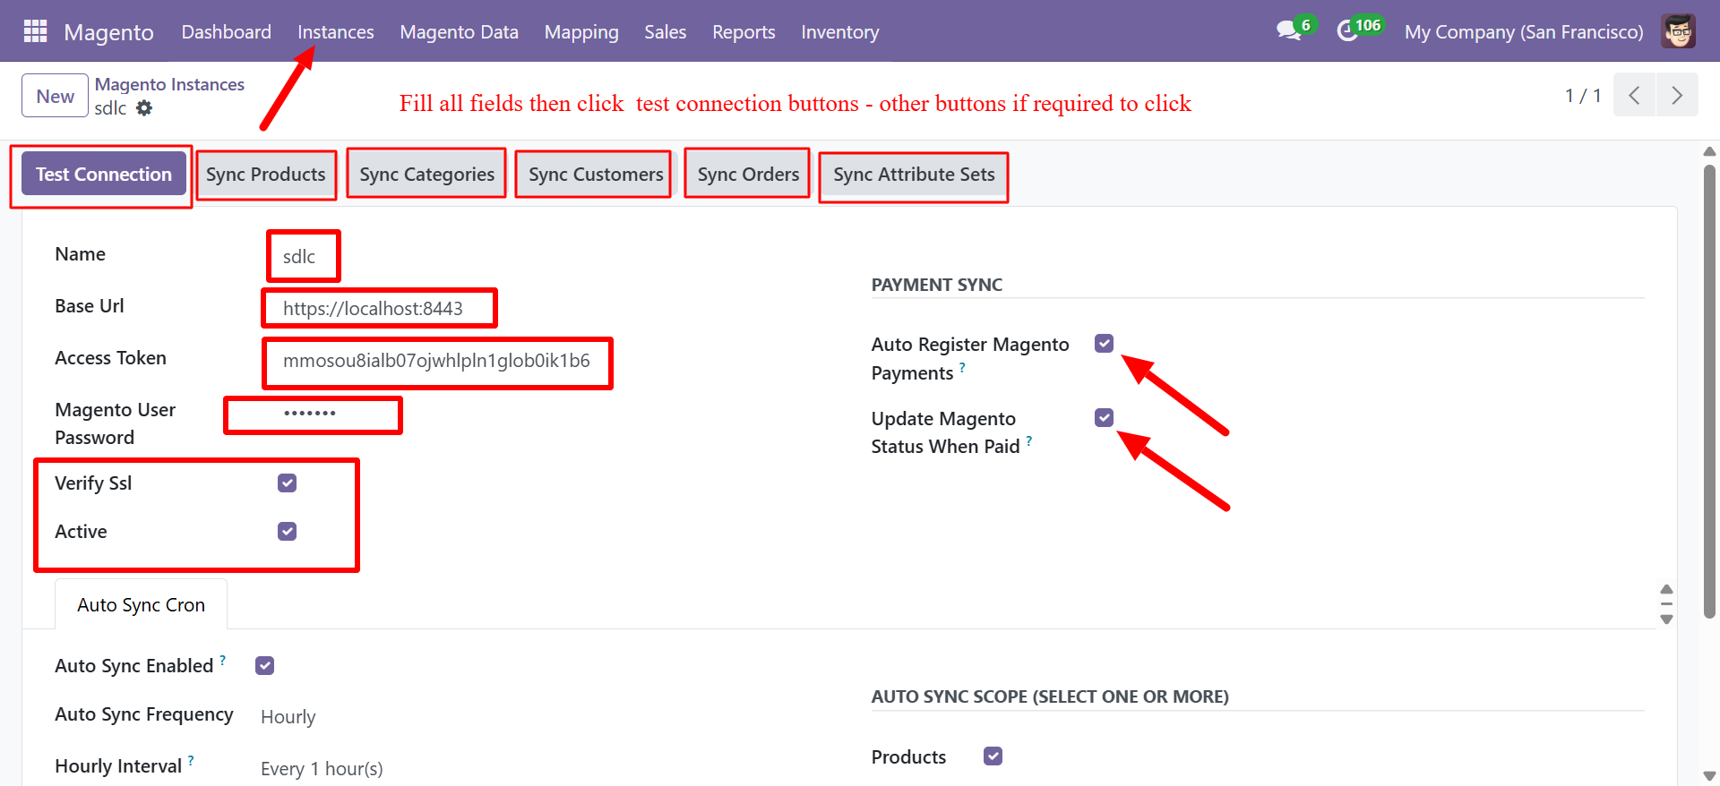The image size is (1720, 786).
Task: Click inside the Access Token field
Action: click(x=437, y=362)
